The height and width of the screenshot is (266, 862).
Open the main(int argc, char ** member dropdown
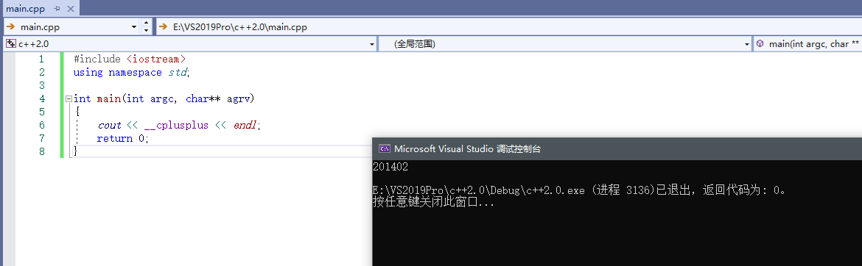click(813, 44)
